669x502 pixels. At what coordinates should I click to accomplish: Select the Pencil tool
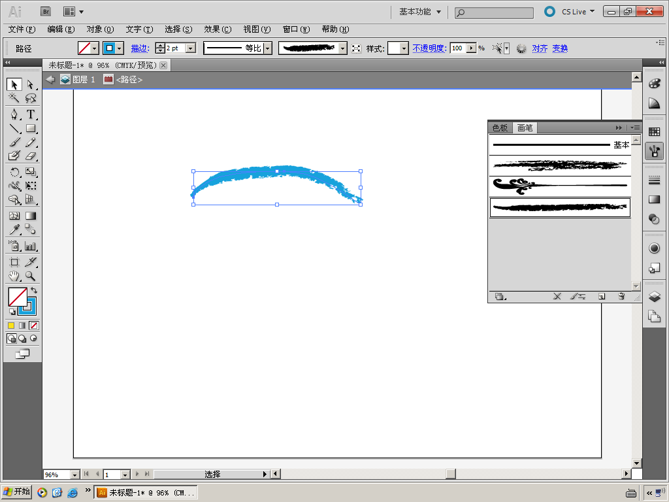click(30, 142)
